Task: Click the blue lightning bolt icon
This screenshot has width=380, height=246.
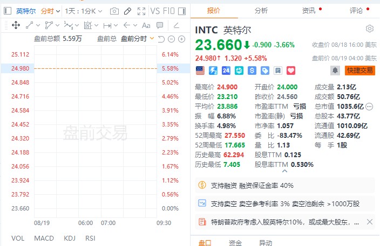Action: [x=213, y=71]
